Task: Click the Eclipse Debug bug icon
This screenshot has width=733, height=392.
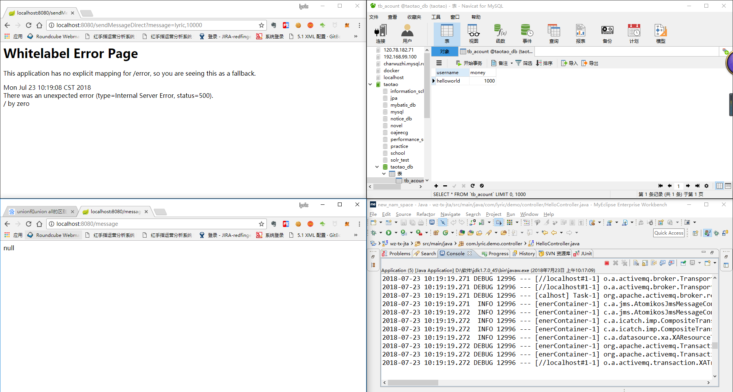Action: click(374, 233)
